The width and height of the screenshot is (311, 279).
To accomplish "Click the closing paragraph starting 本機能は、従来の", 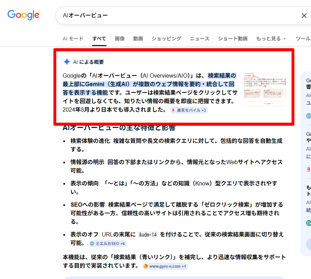I will (174, 261).
